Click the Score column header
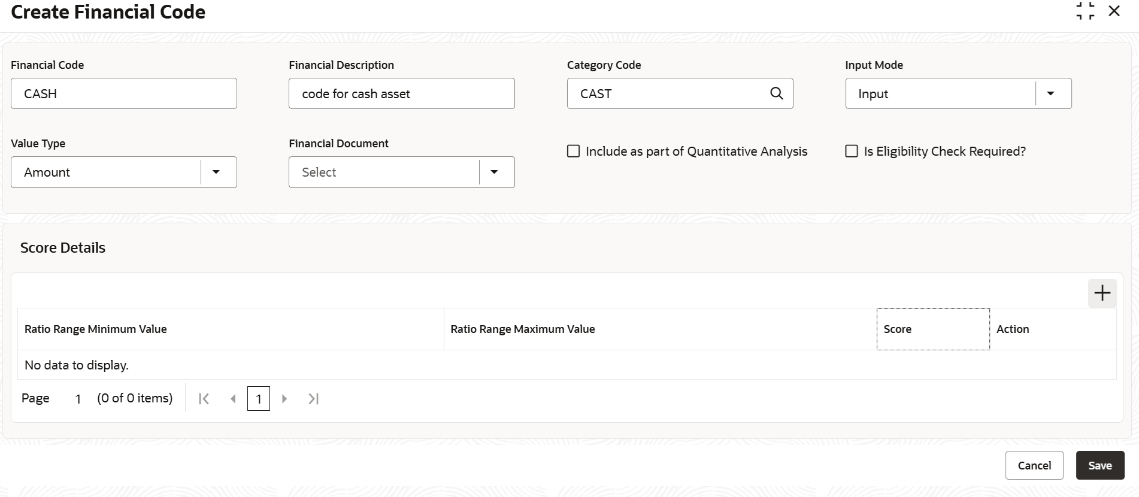The width and height of the screenshot is (1139, 497). point(932,329)
